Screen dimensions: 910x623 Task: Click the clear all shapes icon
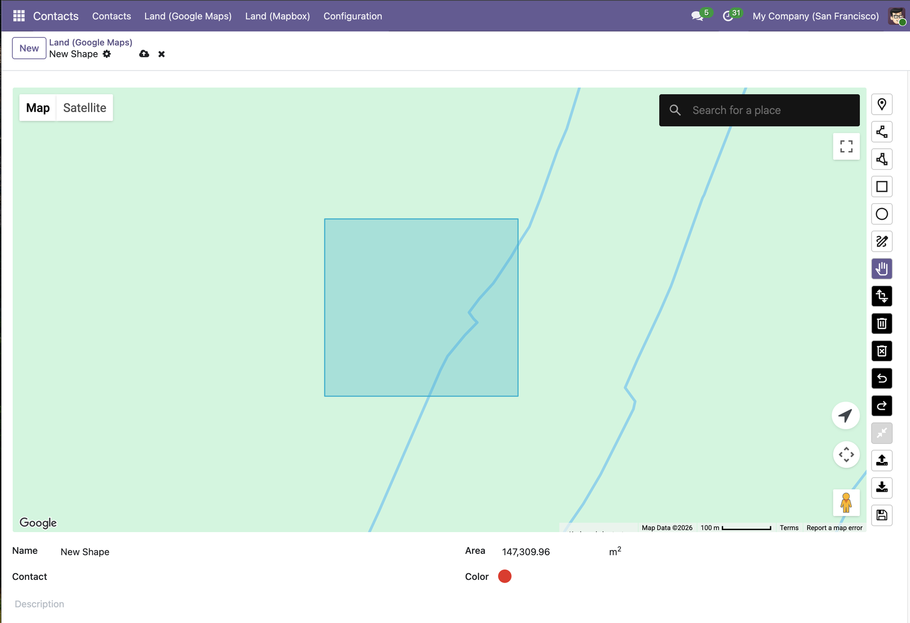tap(882, 351)
